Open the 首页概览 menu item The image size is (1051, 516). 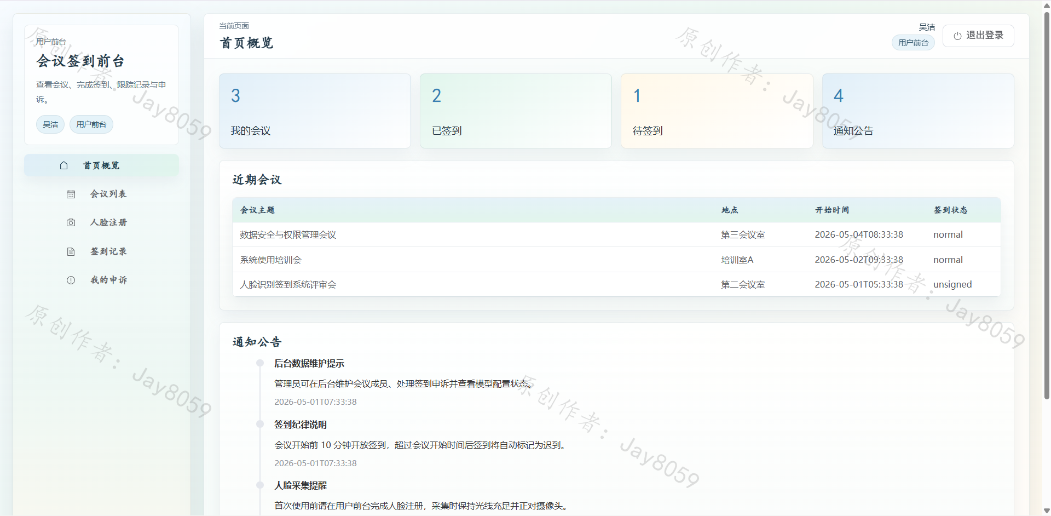(101, 165)
